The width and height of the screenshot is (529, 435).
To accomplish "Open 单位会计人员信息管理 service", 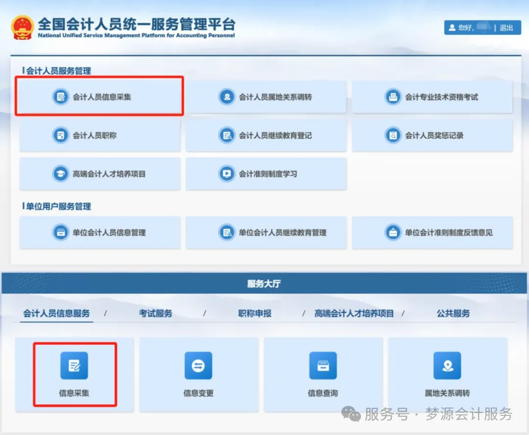I will pyautogui.click(x=100, y=233).
